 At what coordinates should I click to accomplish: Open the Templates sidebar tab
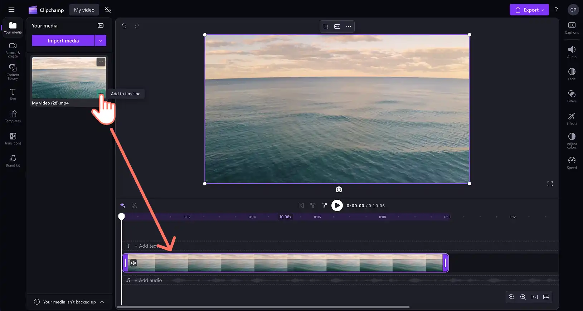(x=13, y=117)
